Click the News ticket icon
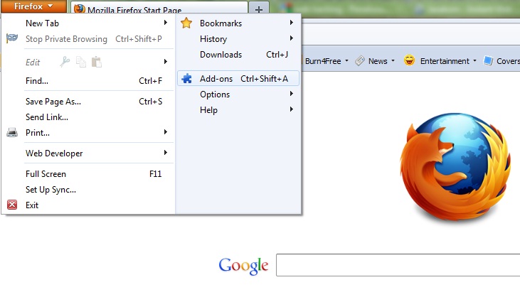This screenshot has width=520, height=302. 360,61
